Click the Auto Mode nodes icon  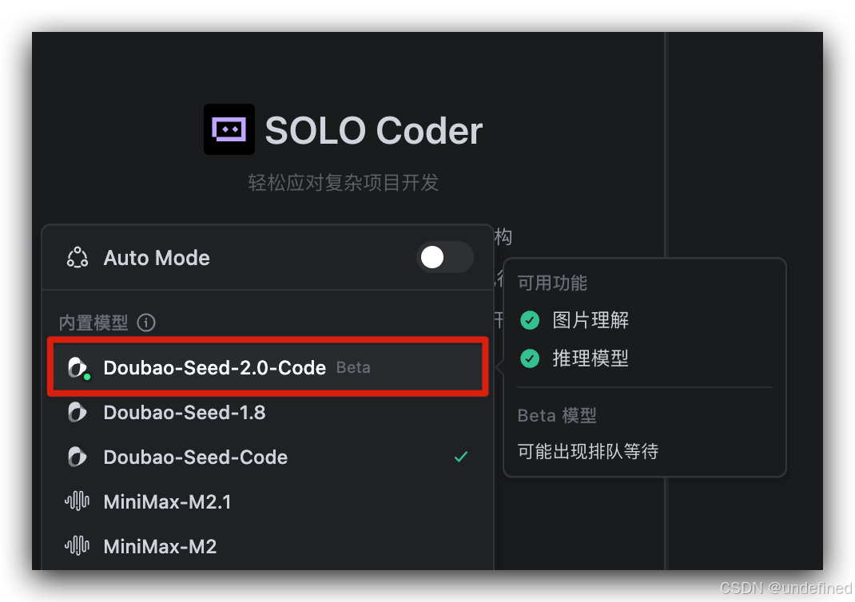coord(77,257)
